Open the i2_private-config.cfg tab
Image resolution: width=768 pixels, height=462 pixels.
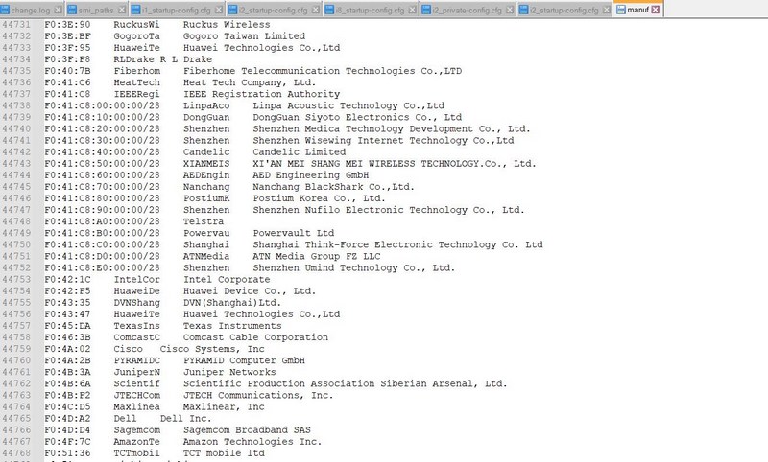(x=467, y=10)
